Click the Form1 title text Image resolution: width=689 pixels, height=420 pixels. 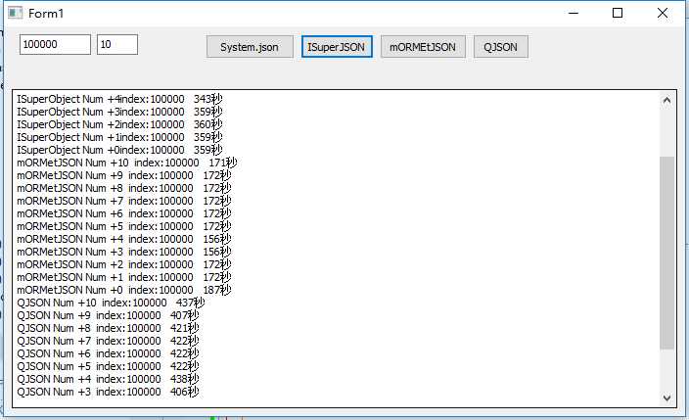pyautogui.click(x=46, y=14)
